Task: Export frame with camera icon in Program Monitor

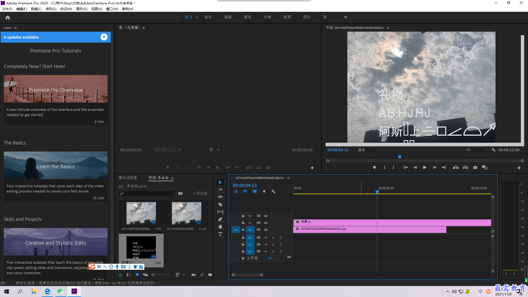Action: 475,167
